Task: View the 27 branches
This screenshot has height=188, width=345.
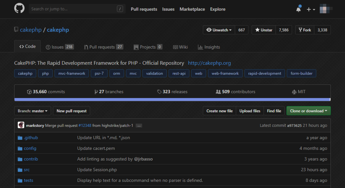Action: pyautogui.click(x=109, y=92)
